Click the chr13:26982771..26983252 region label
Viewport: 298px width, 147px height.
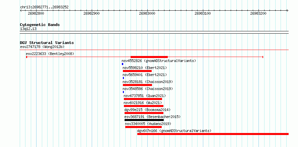[44, 7]
